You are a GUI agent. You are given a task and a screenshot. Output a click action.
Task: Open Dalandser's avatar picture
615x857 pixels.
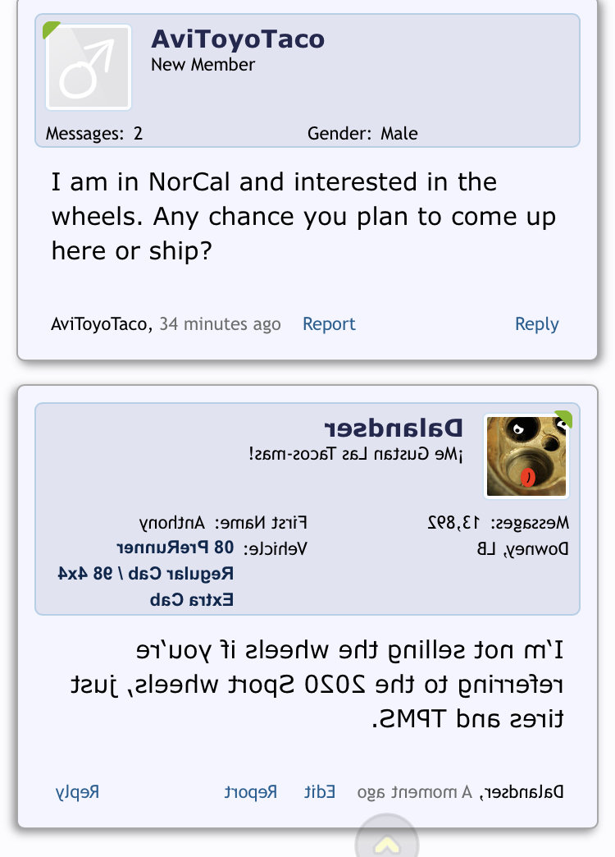pos(526,456)
